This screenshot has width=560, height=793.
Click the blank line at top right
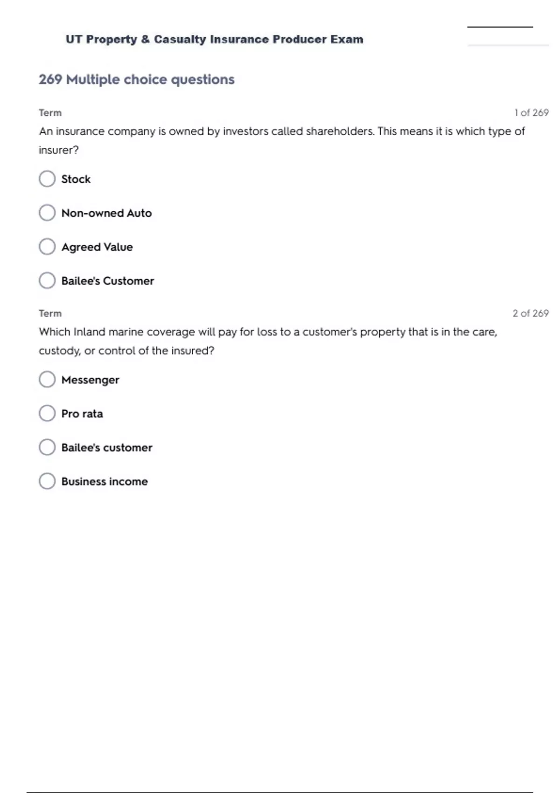(x=500, y=27)
